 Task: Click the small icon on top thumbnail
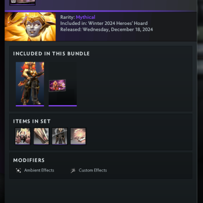[x=13, y=1]
